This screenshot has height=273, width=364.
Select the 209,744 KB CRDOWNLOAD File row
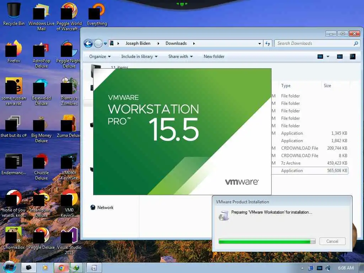point(310,148)
